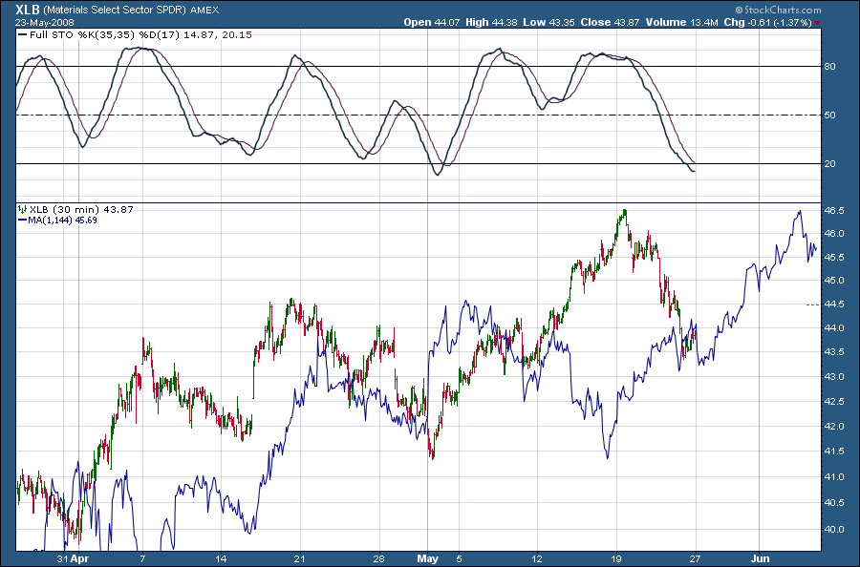Click the price axis label 43.0
This screenshot has width=860, height=567.
click(833, 376)
